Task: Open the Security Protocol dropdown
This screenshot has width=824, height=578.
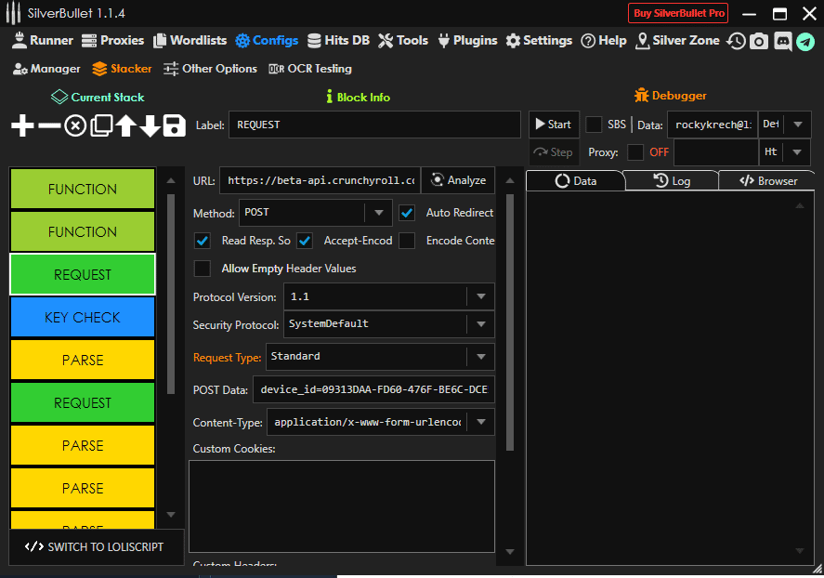Action: pos(389,324)
